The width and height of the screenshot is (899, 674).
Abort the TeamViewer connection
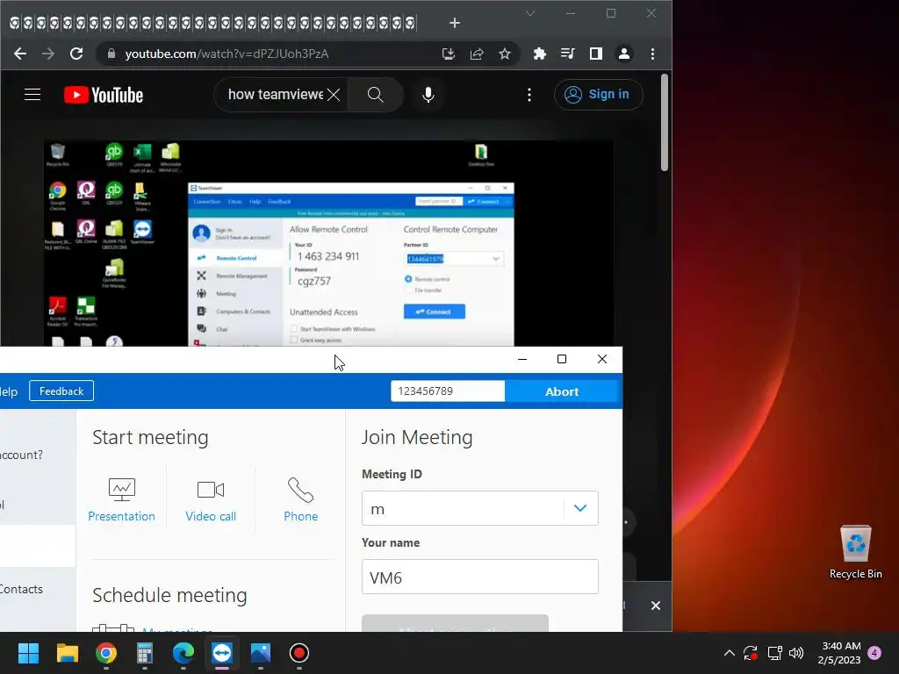coord(562,391)
